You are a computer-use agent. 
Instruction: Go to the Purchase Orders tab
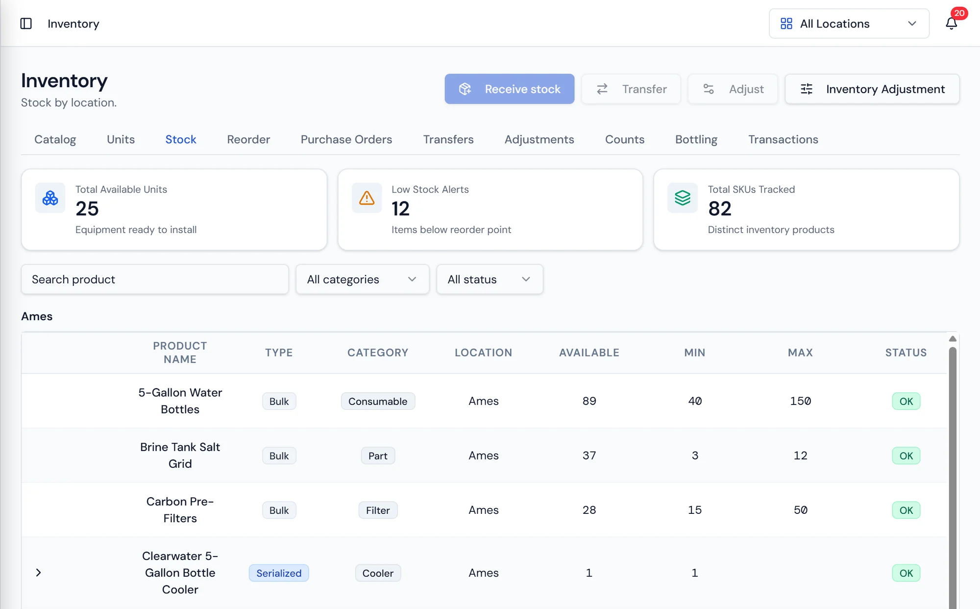(346, 140)
